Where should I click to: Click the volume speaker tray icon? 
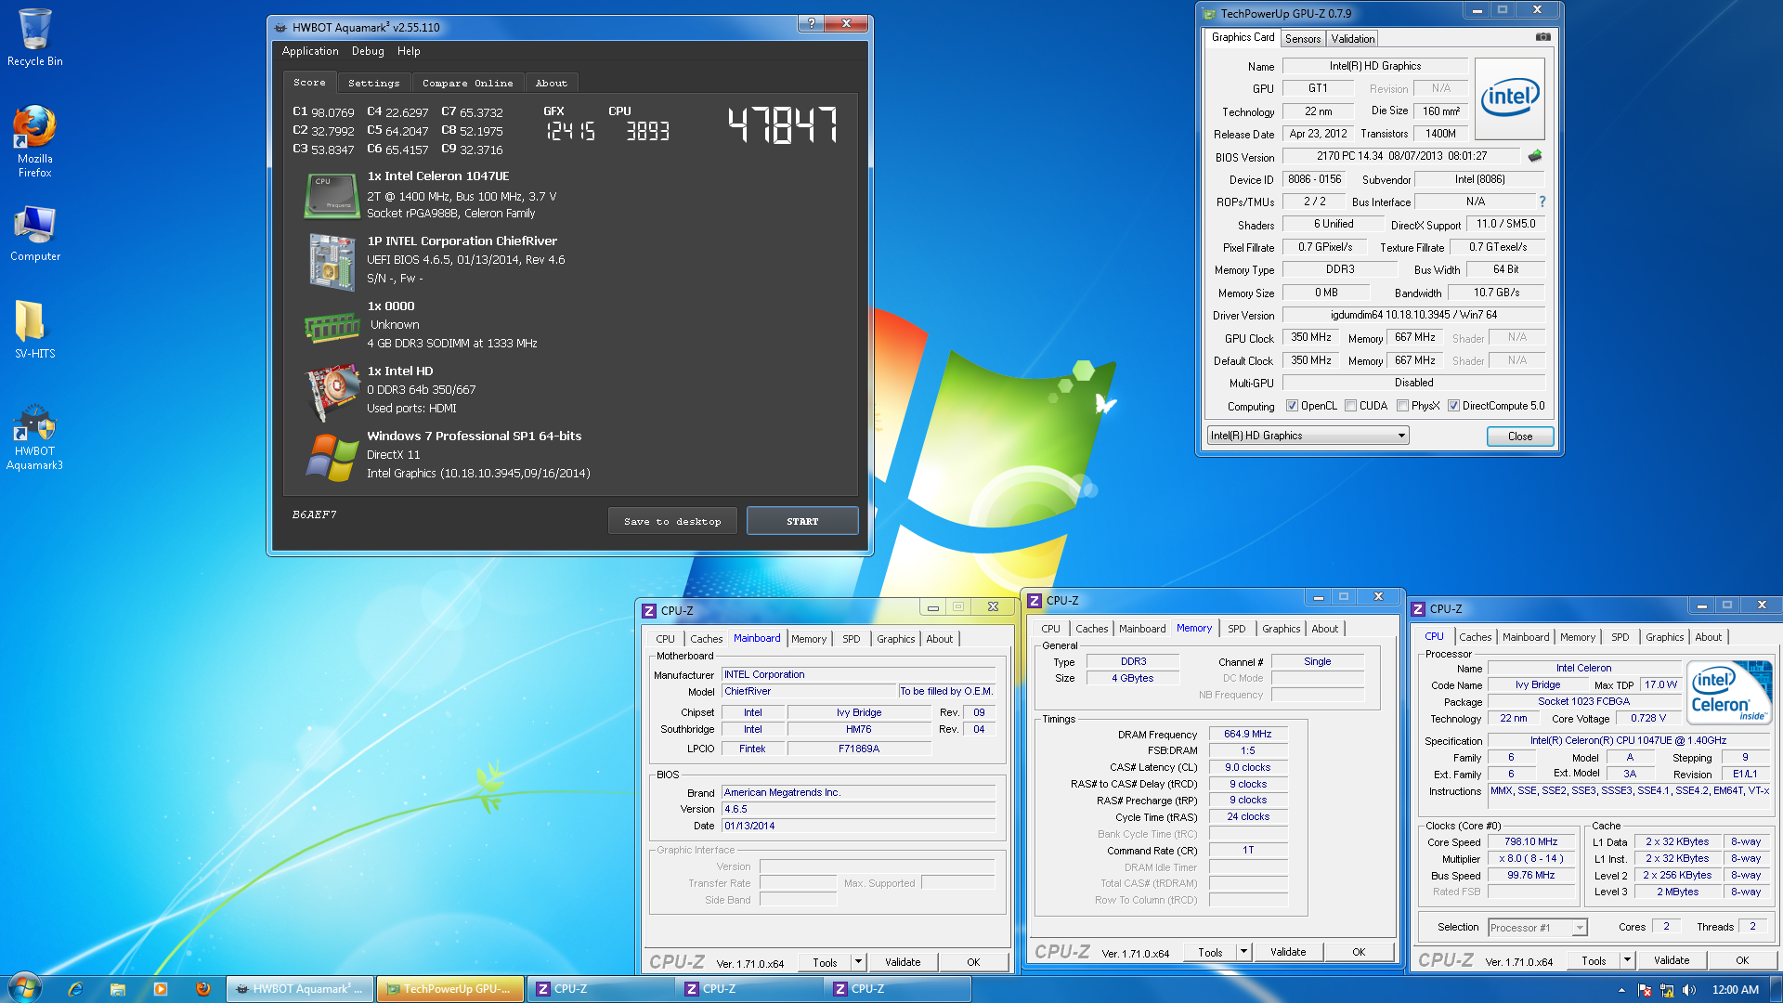point(1689,990)
